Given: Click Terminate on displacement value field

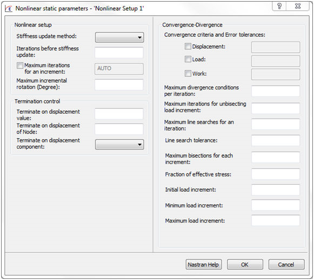Looking at the screenshot, I should pos(119,114).
